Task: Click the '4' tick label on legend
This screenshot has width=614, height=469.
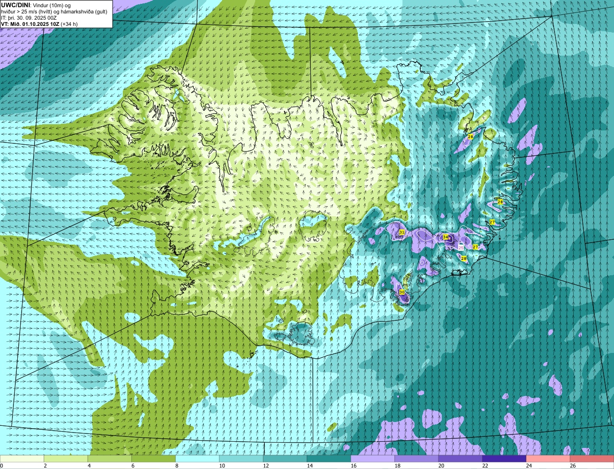Action: 89,466
